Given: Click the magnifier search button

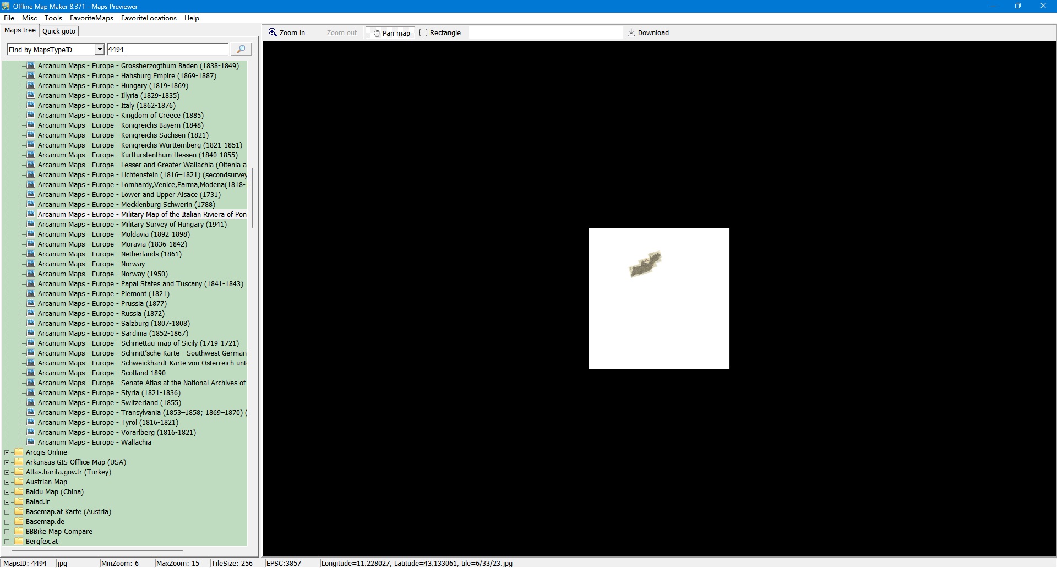Looking at the screenshot, I should coord(241,50).
